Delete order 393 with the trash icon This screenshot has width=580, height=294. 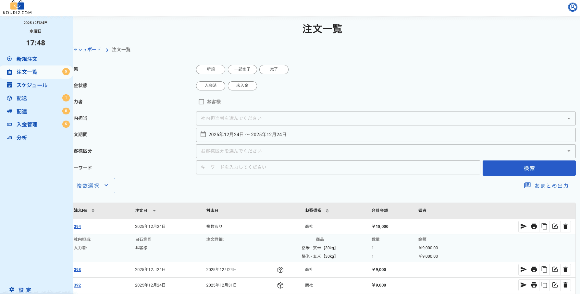click(x=565, y=269)
